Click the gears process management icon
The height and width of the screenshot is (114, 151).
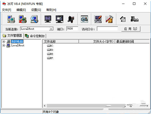84,19
